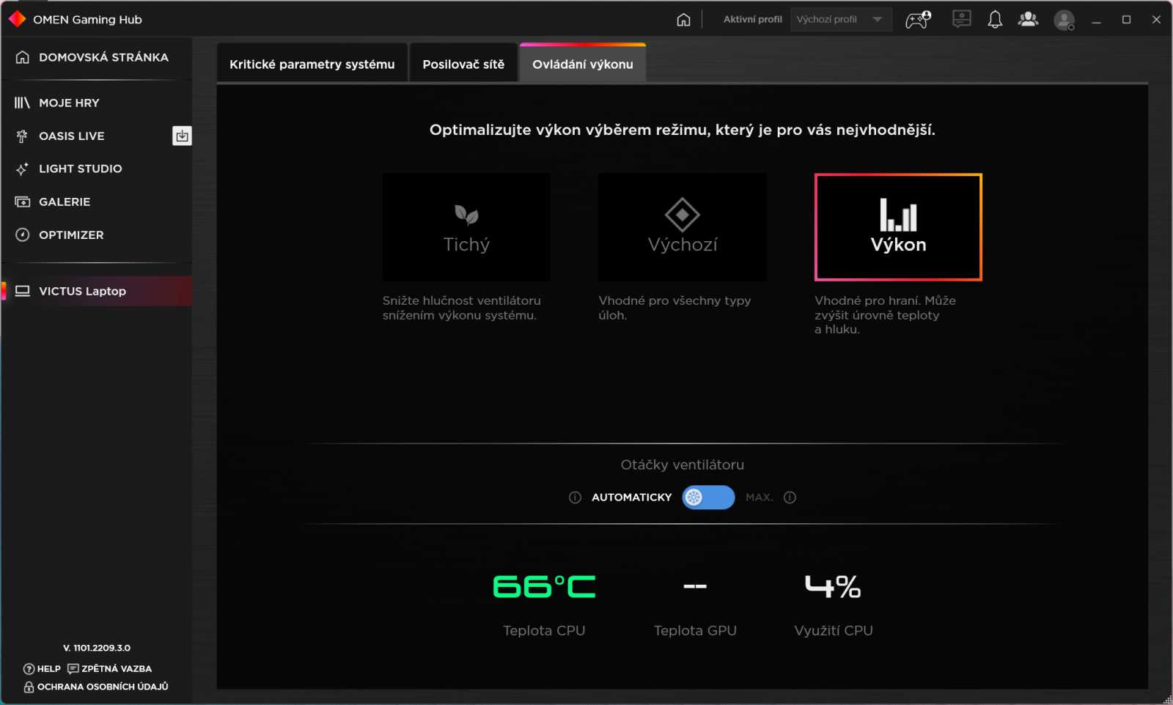The width and height of the screenshot is (1173, 705).
Task: Open OPTIMIZER in sidebar
Action: click(96, 235)
